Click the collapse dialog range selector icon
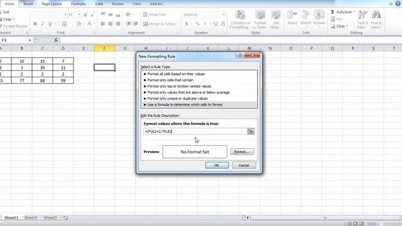Screen dimensions: 402x226 pos(250,131)
